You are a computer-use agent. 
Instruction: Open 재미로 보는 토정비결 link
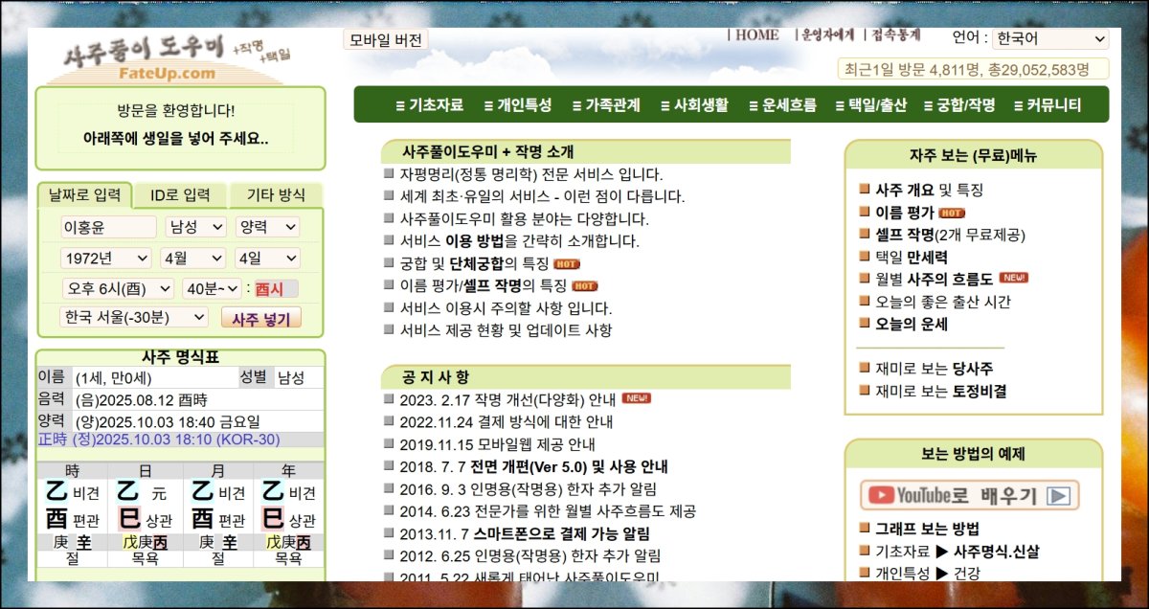[x=941, y=391]
